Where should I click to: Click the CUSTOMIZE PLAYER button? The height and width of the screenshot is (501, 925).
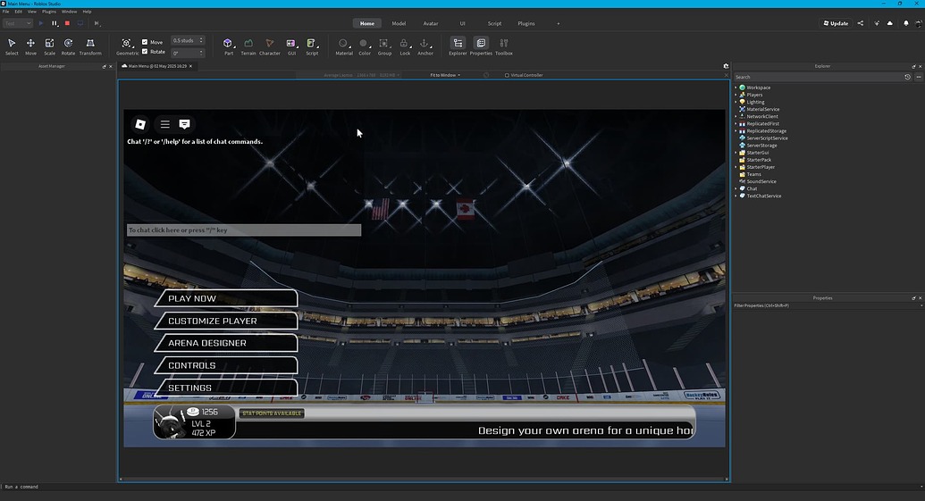[226, 321]
